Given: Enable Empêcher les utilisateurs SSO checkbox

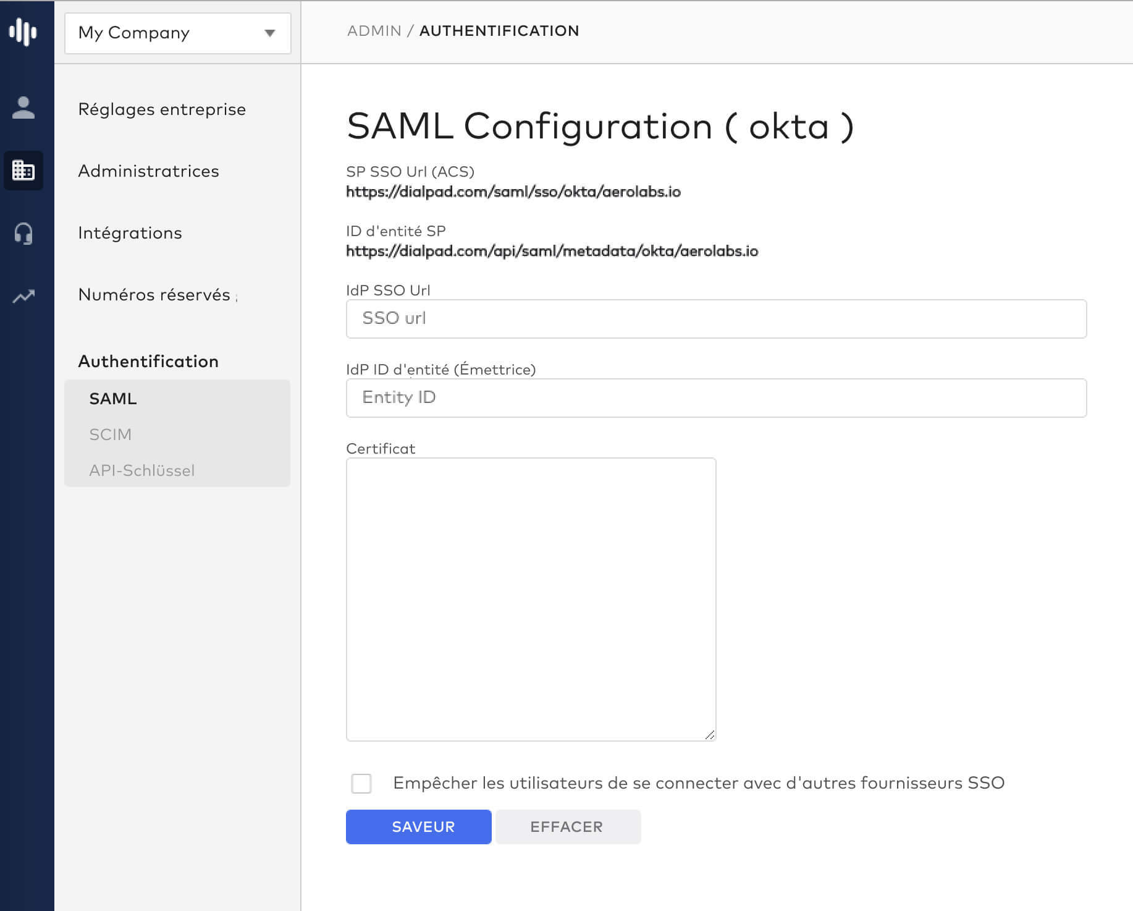Looking at the screenshot, I should 361,783.
